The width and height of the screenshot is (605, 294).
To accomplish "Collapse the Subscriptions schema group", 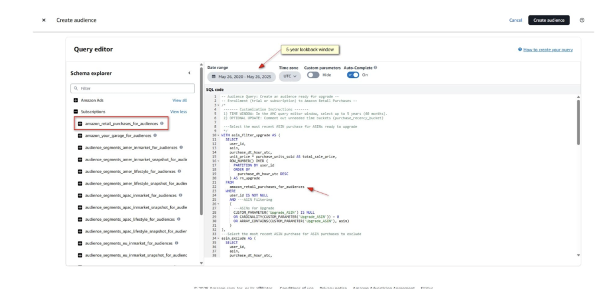I will [x=76, y=112].
